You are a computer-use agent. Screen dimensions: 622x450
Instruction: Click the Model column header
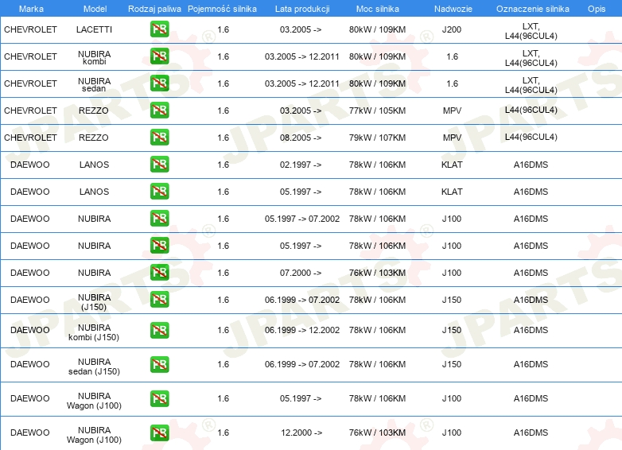click(x=95, y=9)
